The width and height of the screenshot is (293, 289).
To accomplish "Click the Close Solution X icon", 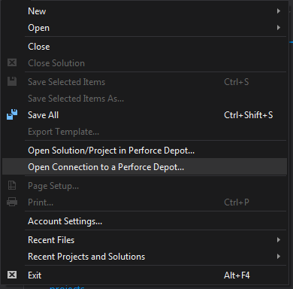I will [x=12, y=62].
